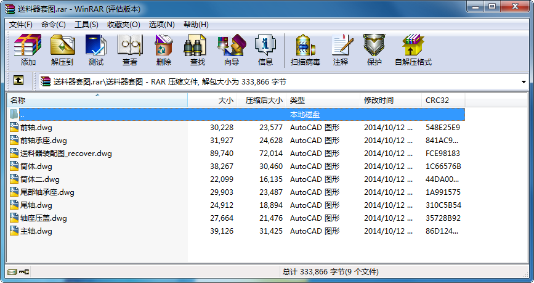Image resolution: width=534 pixels, height=283 pixels.
Task: Click the disk drive icon in status bar
Action: (x=12, y=272)
